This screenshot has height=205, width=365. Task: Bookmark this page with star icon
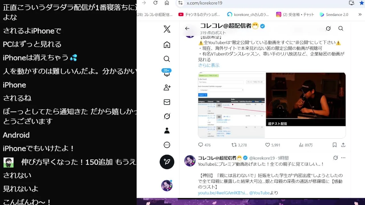pyautogui.click(x=362, y=3)
